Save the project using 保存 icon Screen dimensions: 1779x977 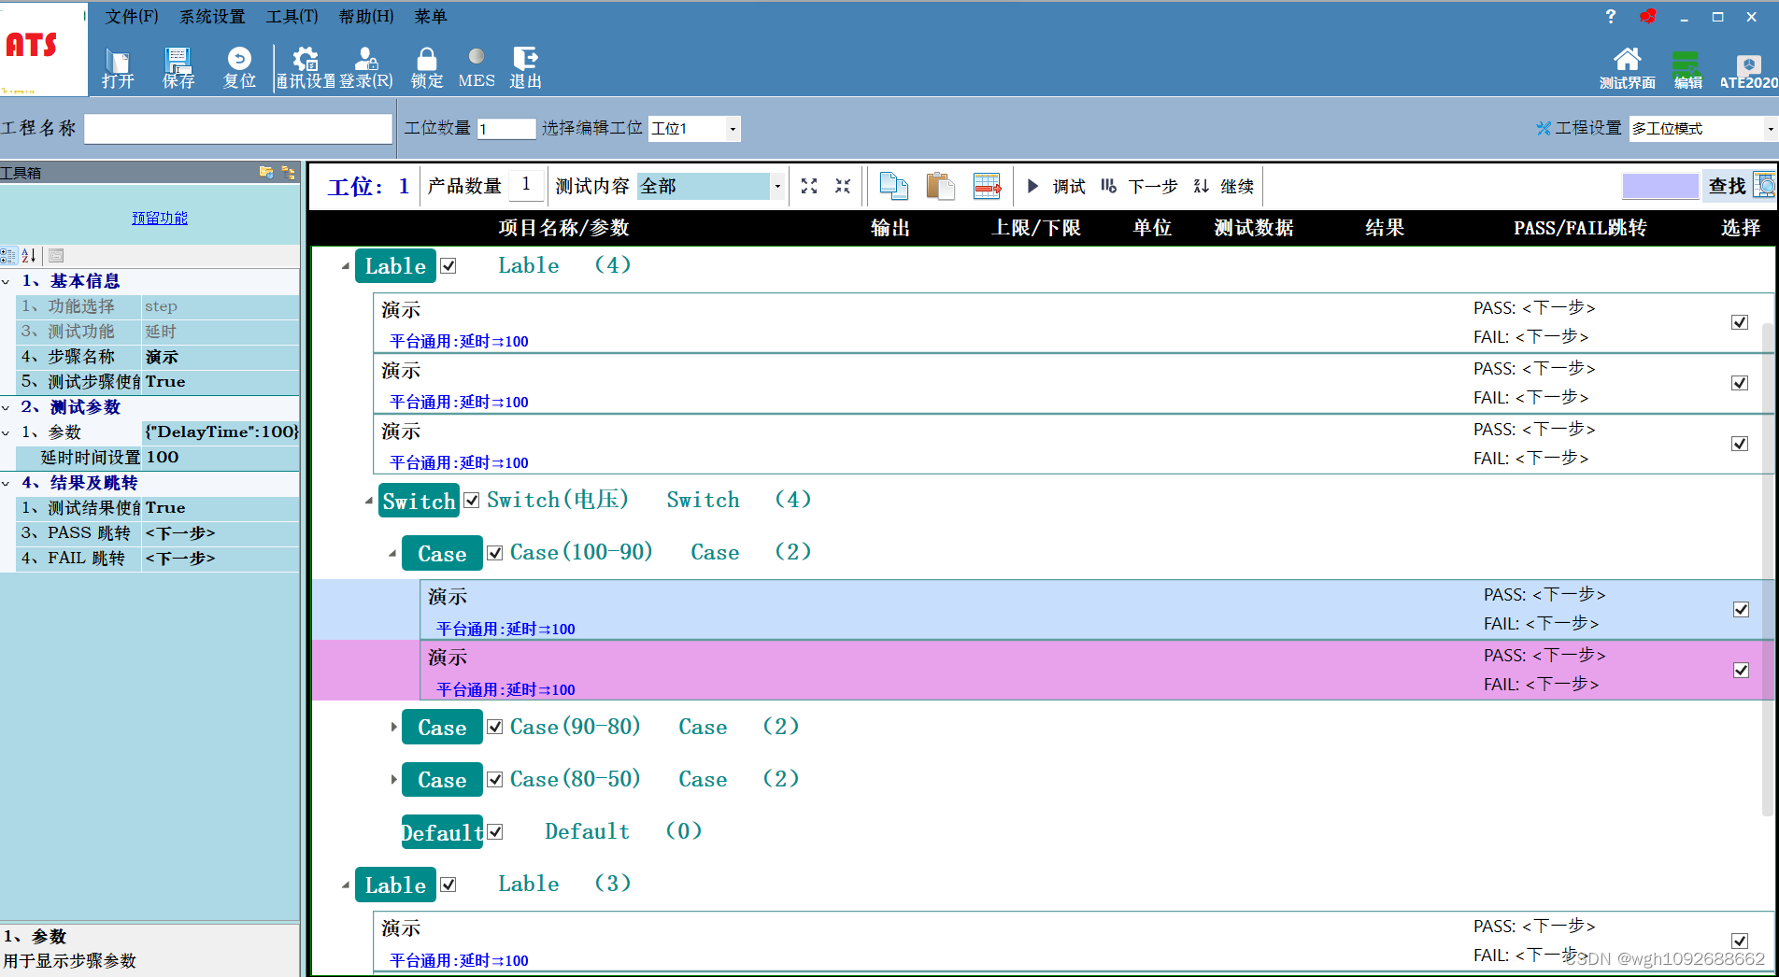[x=178, y=65]
